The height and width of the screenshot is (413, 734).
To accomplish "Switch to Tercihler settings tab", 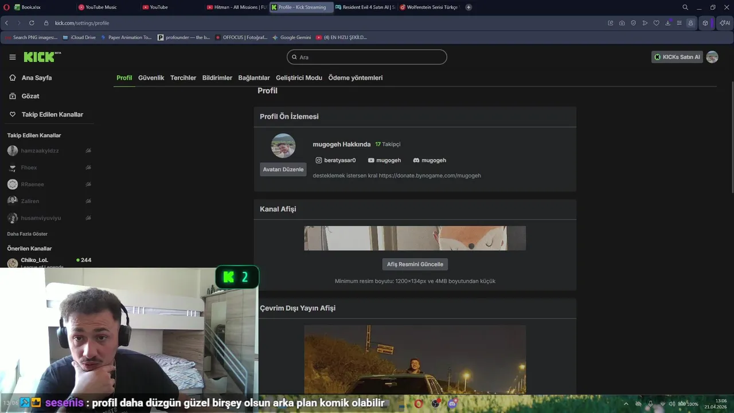I will click(x=183, y=77).
